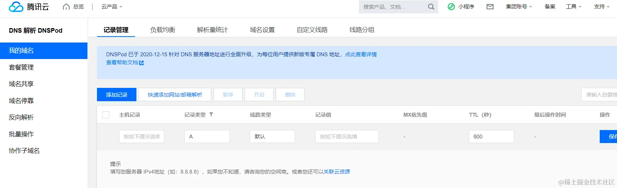This screenshot has width=617, height=188.
Task: Click the 最后操作时间 column header
Action: click(x=550, y=115)
